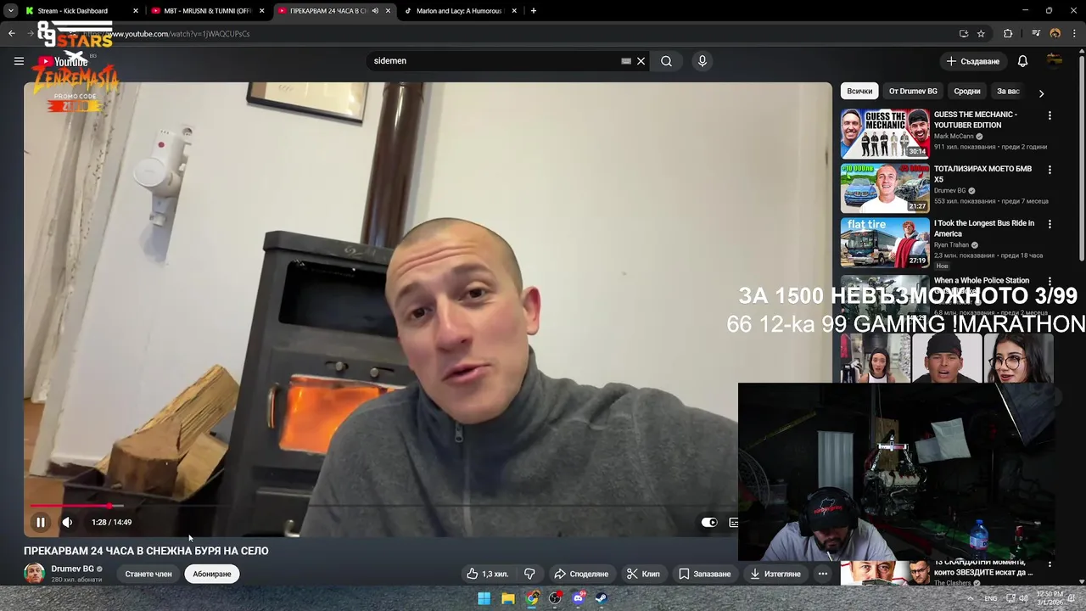Open the Windows Start button
The image size is (1086, 611).
coord(484,598)
